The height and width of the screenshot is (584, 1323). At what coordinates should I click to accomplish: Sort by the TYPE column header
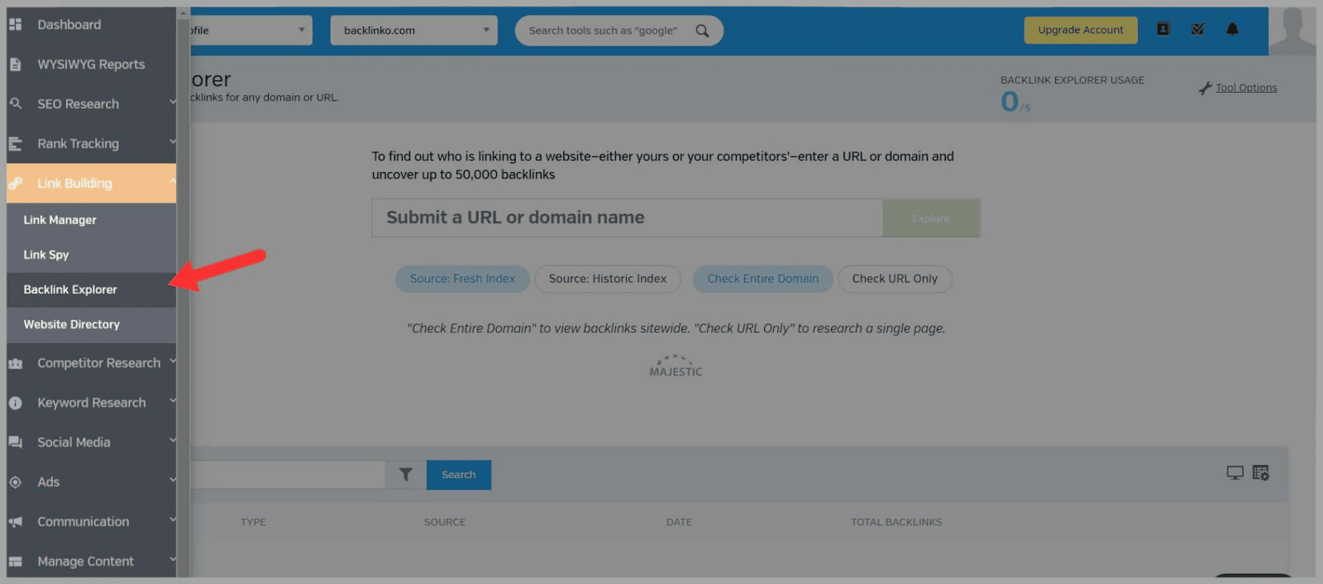click(253, 522)
